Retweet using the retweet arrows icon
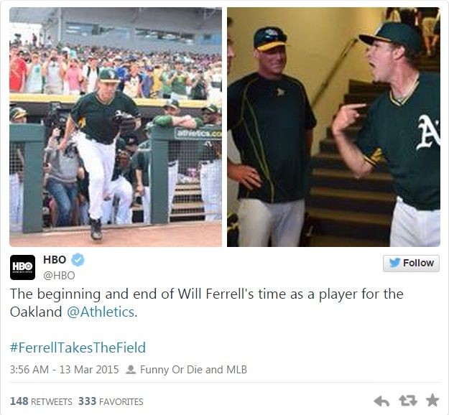The width and height of the screenshot is (449, 415). [407, 400]
